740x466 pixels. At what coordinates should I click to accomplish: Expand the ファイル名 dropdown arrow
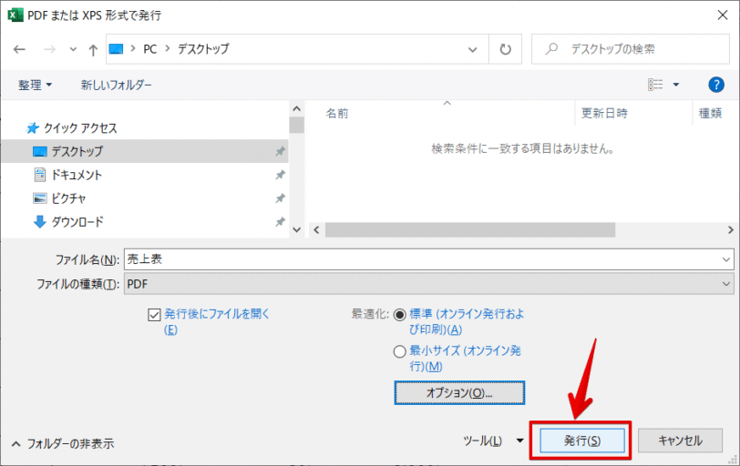[x=725, y=259]
